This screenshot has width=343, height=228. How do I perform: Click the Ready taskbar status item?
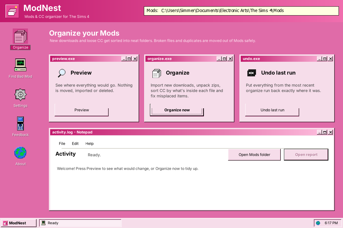click(x=80, y=223)
